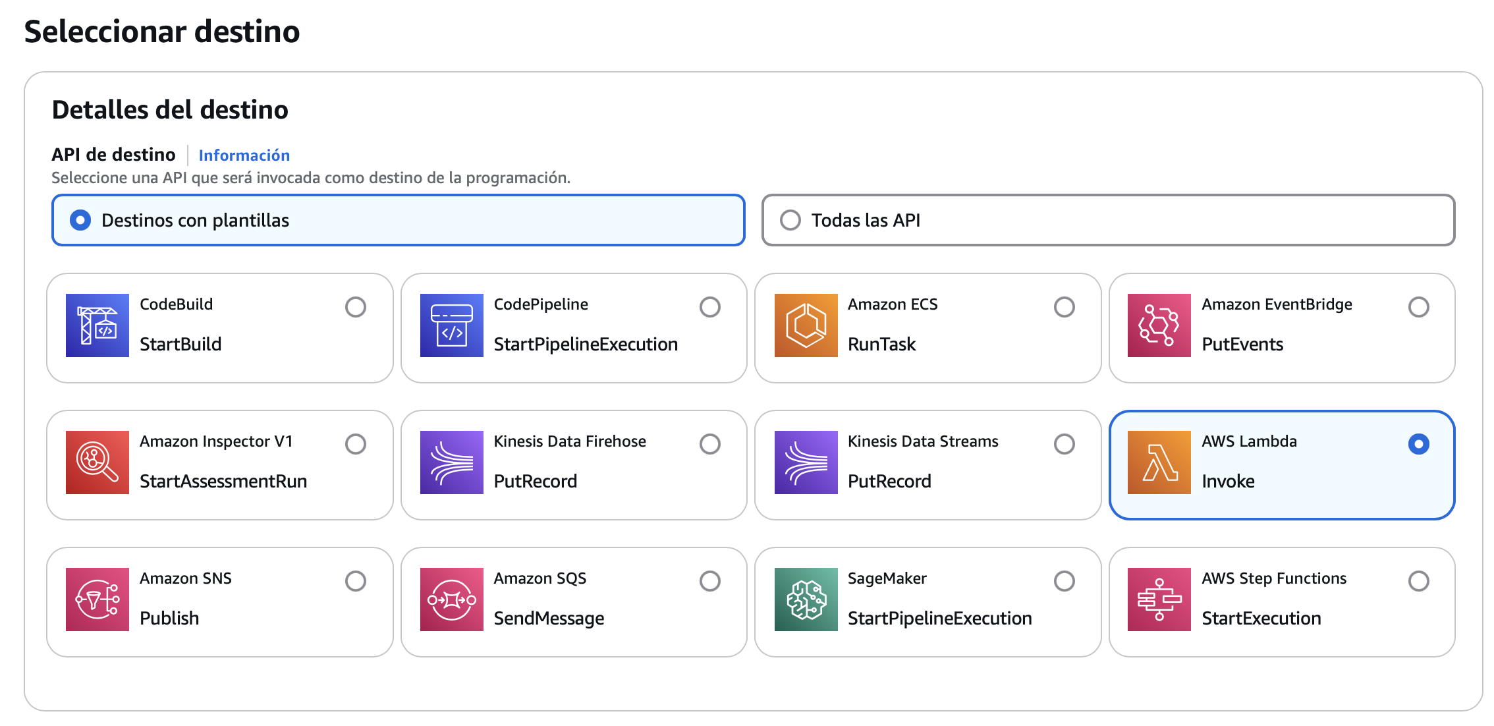Click the Amazon SNS icon

pyautogui.click(x=97, y=600)
